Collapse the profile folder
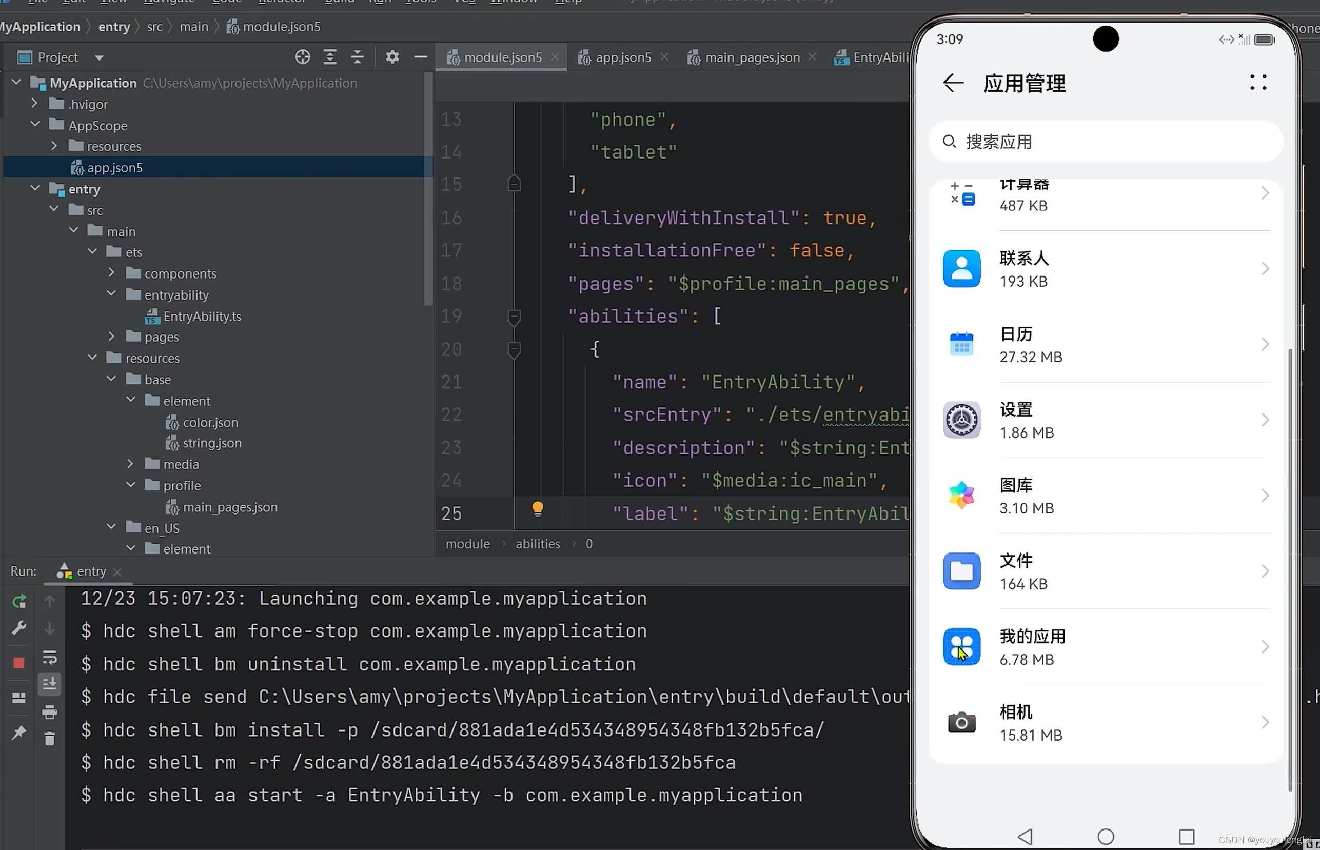 pos(131,485)
